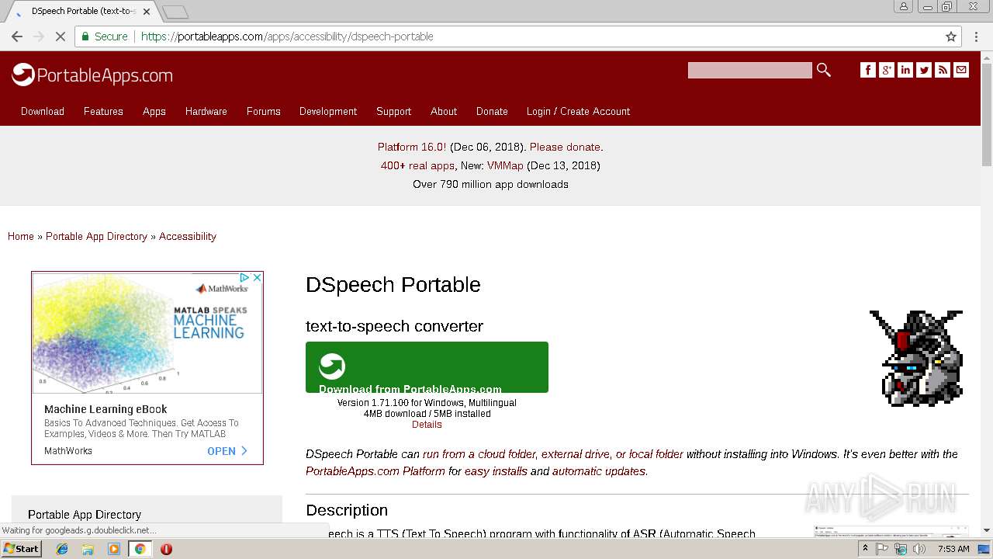Click the Please donate link
The height and width of the screenshot is (559, 993).
tap(565, 147)
